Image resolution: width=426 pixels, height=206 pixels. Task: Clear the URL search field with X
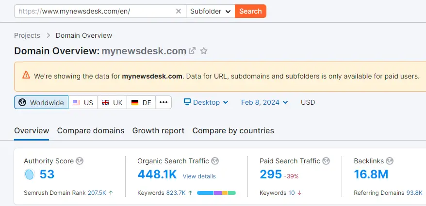pyautogui.click(x=178, y=11)
